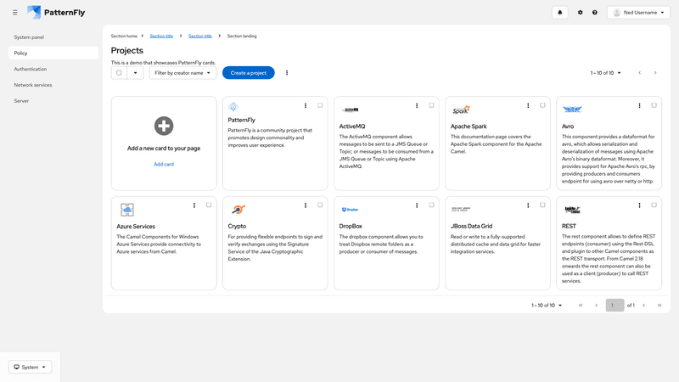Expand the System dropdown at bottom left
Screen dimensions: 679x382
31,367
